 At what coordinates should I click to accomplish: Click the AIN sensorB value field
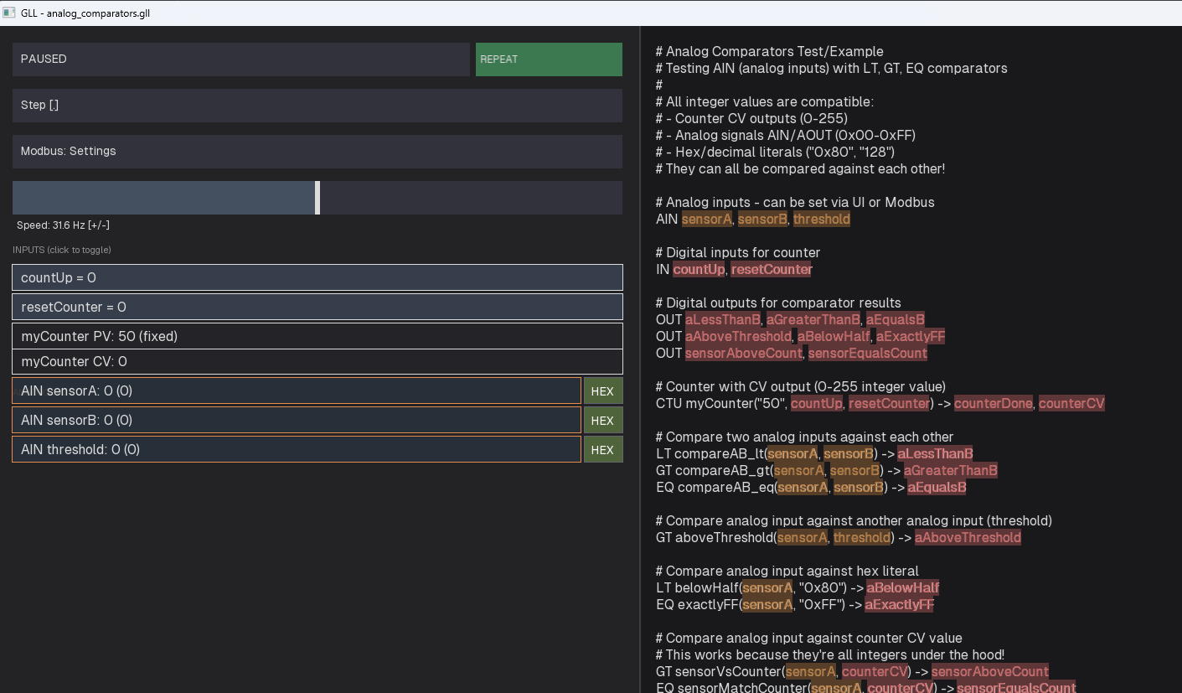pos(296,420)
